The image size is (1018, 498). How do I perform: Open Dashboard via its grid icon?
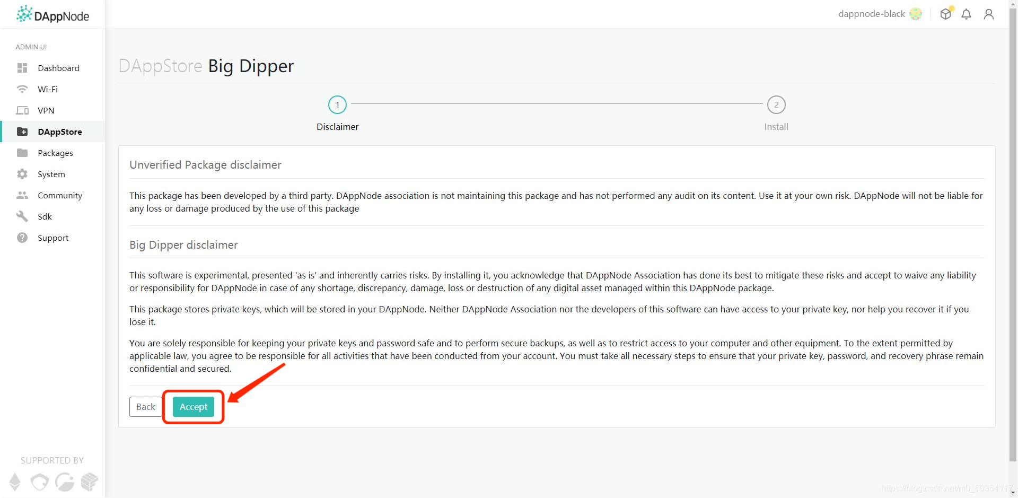(22, 68)
